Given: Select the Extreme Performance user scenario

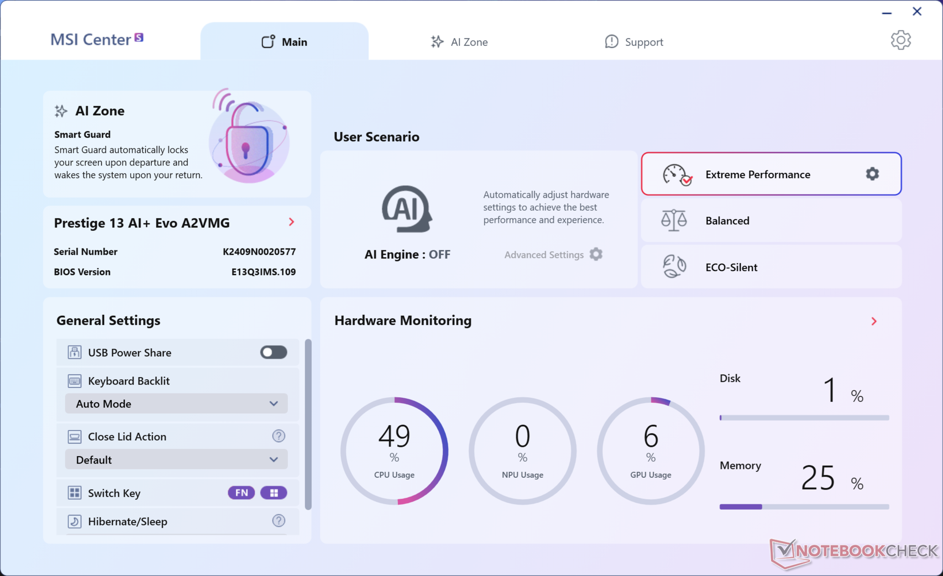Looking at the screenshot, I should tap(757, 174).
